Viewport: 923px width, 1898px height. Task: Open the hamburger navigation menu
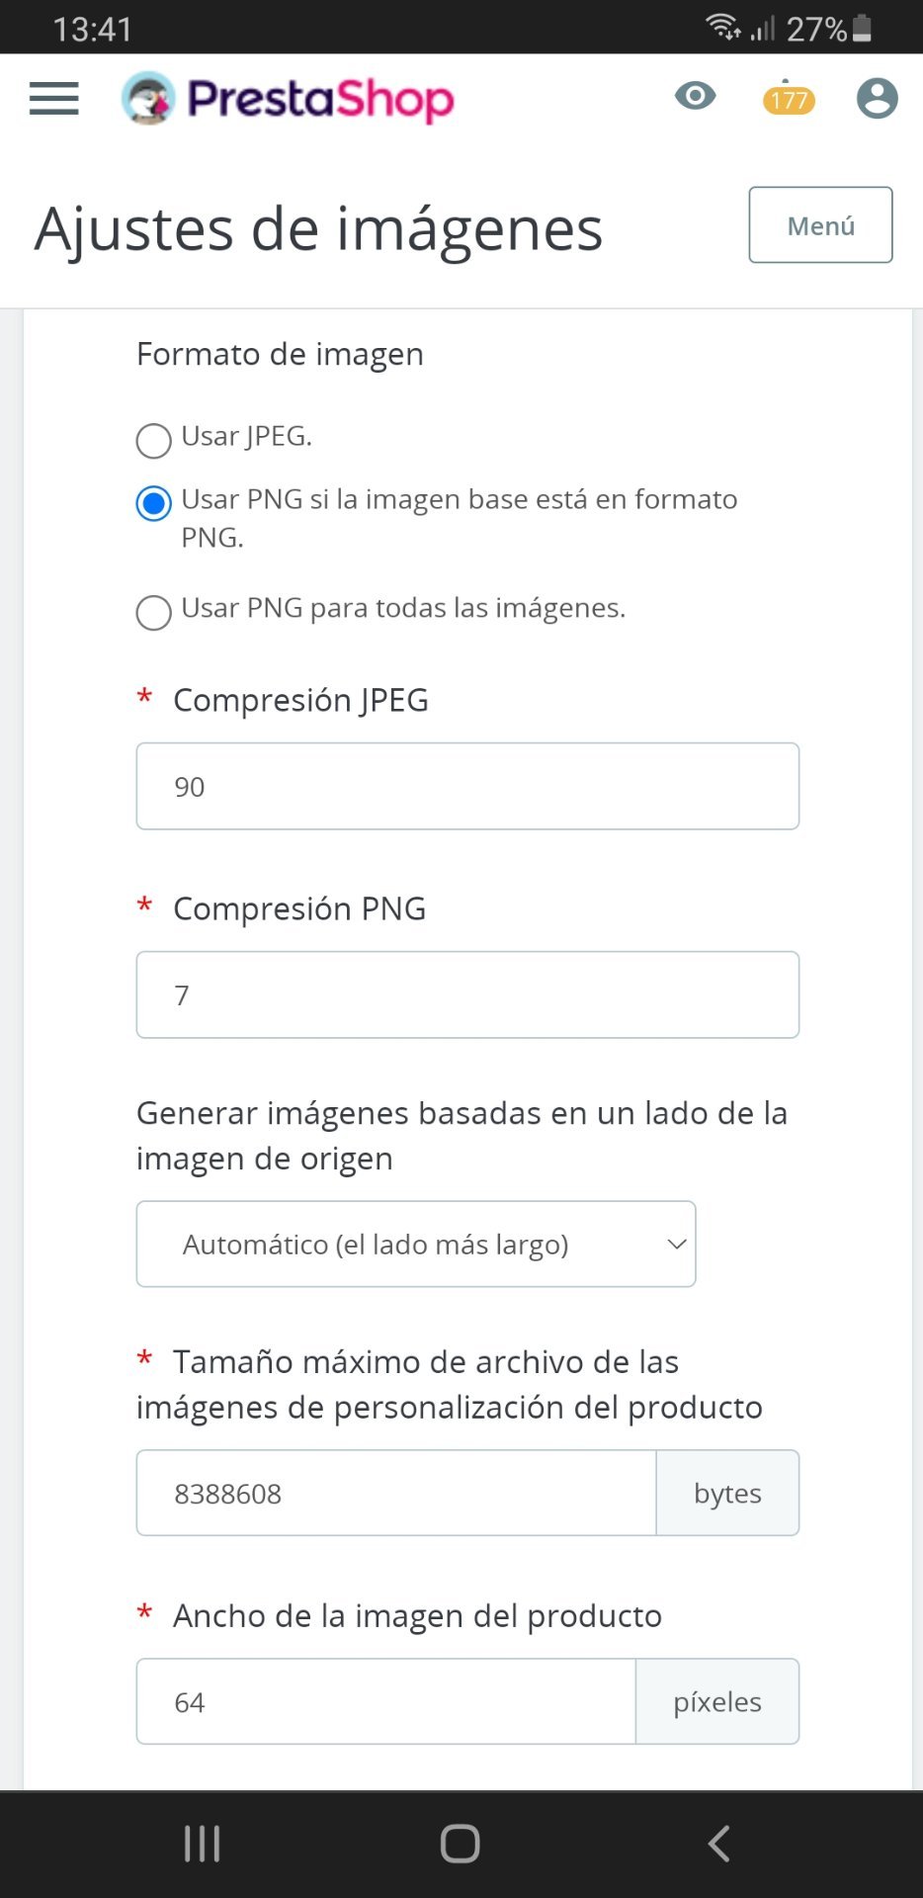pyautogui.click(x=54, y=99)
